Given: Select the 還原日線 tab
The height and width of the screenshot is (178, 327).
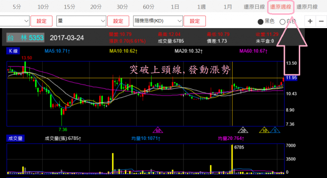Looking at the screenshot, I should [x=254, y=7].
